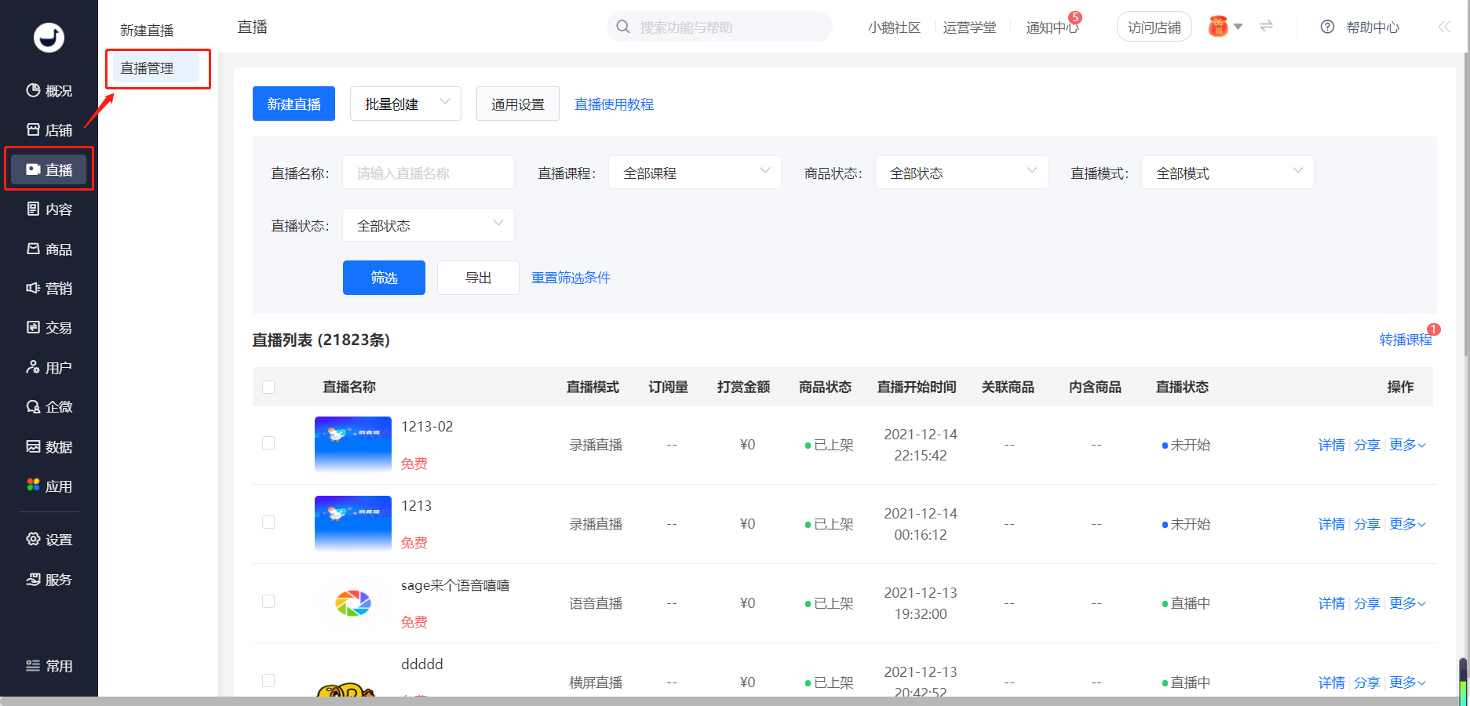Open the 直播模式 全部模式 dropdown
Viewport: 1470px width, 706px height.
[x=1227, y=173]
